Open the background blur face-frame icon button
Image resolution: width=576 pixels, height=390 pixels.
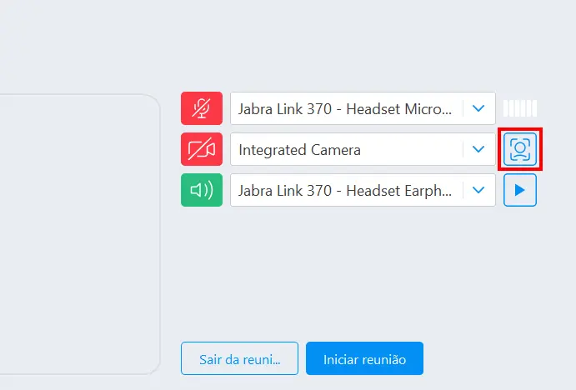tap(520, 149)
